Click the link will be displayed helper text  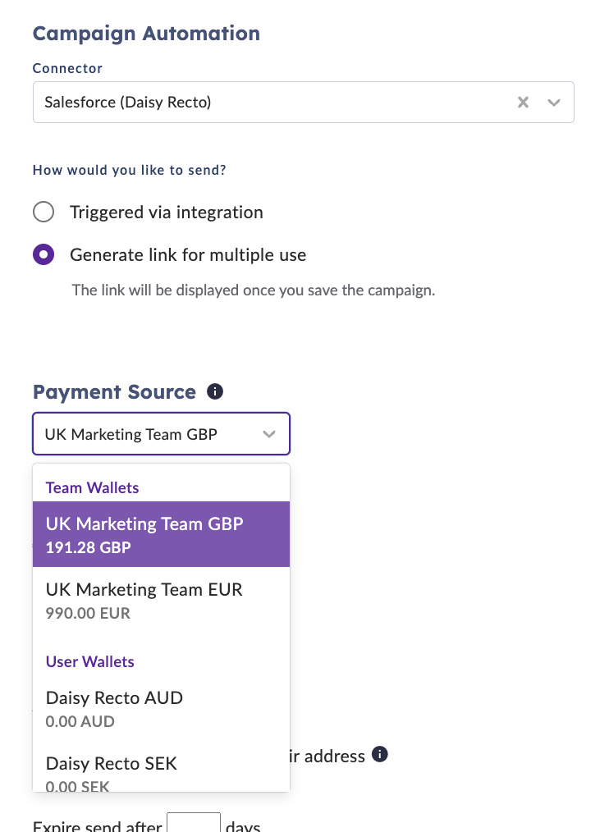[253, 290]
